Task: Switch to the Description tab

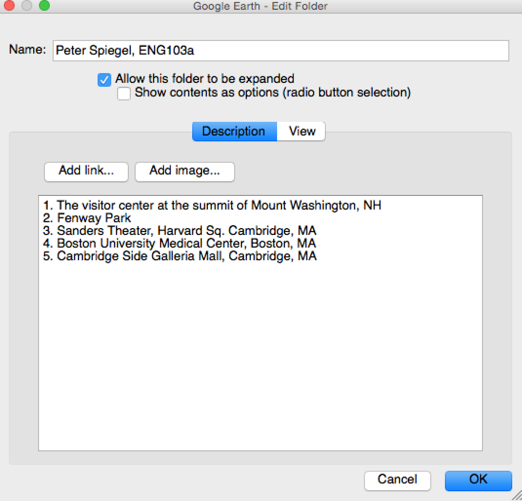Action: (234, 132)
